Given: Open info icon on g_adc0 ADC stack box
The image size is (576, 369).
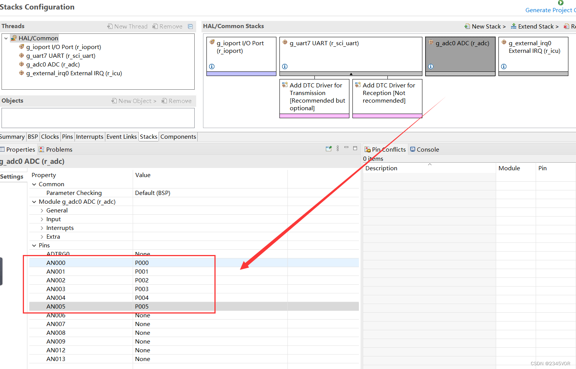Looking at the screenshot, I should (431, 67).
